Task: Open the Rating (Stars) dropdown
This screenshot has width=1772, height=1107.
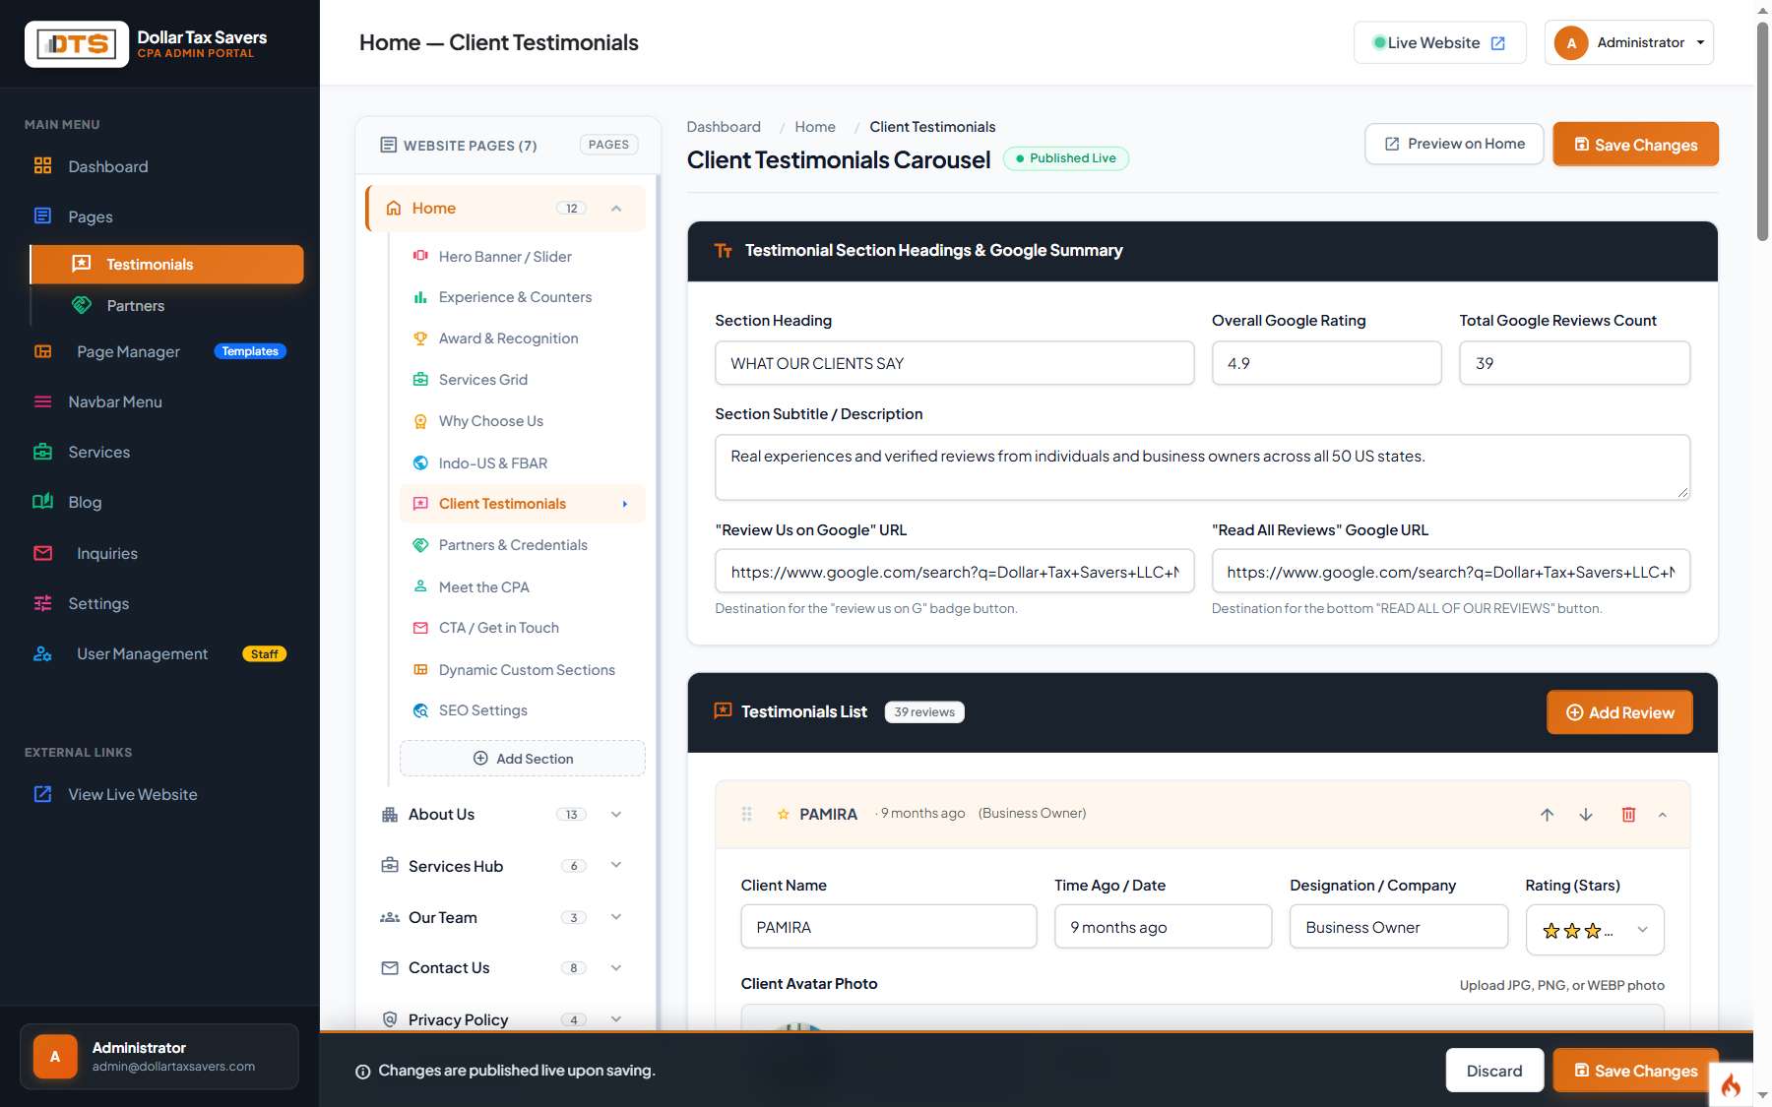Action: pos(1595,930)
